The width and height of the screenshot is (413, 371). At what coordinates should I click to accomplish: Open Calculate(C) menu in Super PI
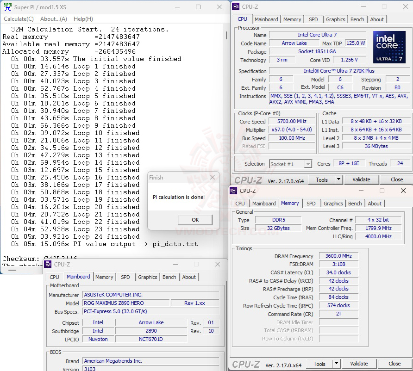(19, 19)
